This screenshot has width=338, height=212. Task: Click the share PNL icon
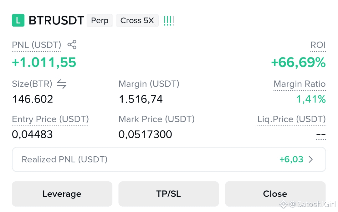click(x=72, y=45)
